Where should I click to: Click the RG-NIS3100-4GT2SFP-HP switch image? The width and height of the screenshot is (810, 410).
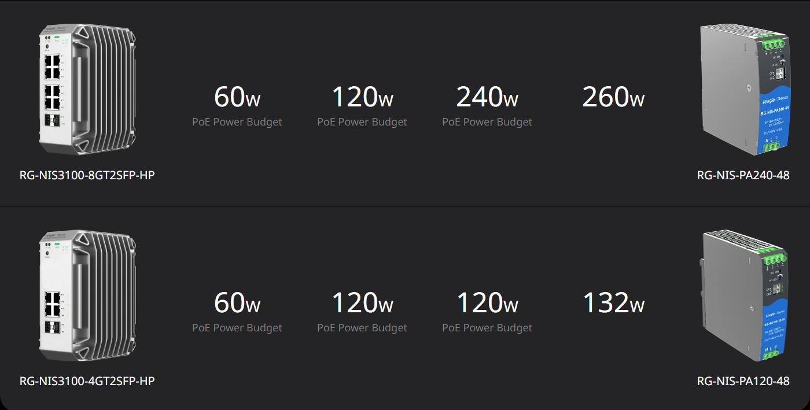point(87,296)
